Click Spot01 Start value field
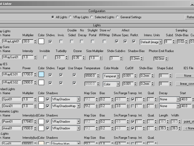The width and height of the screenshot is (194, 146). point(186,99)
